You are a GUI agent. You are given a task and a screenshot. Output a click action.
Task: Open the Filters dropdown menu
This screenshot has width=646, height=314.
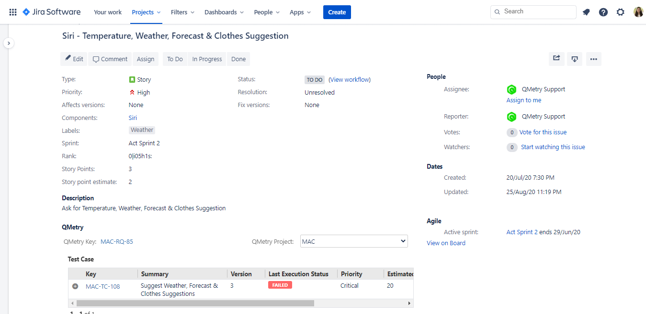point(182,12)
